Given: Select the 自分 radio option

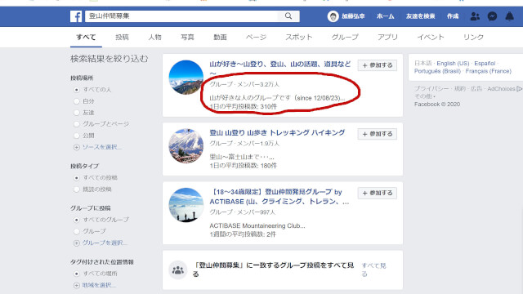Looking at the screenshot, I should (76, 101).
